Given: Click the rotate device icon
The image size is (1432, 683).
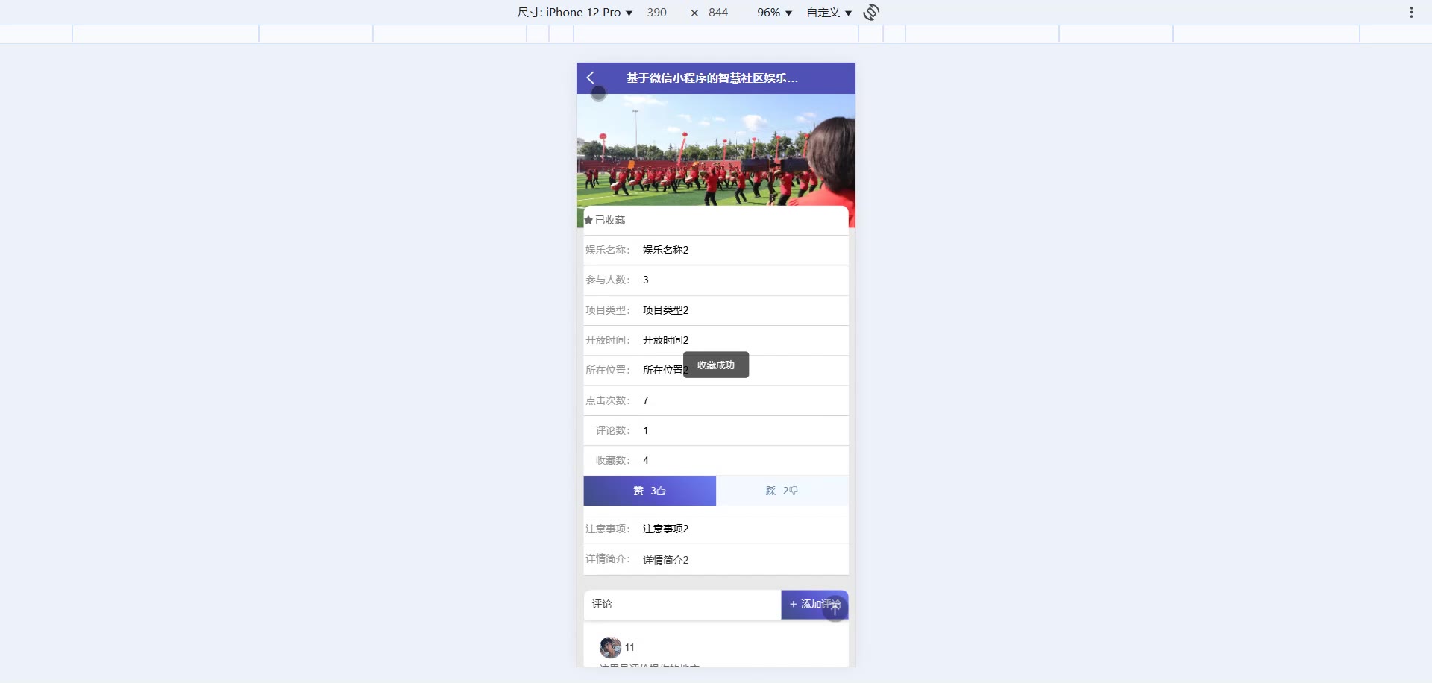Looking at the screenshot, I should 871,12.
